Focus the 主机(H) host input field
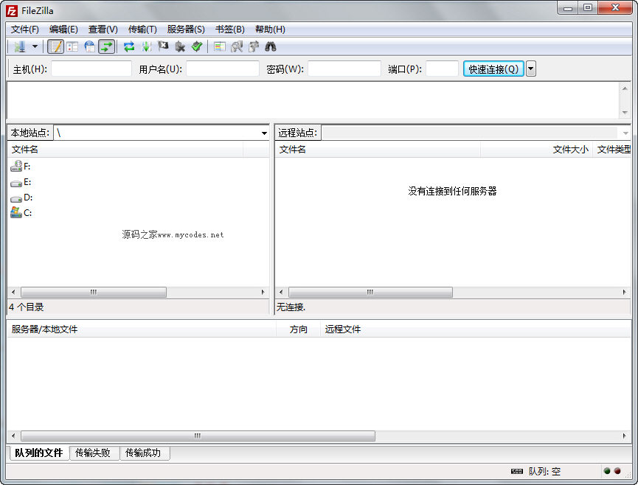Image resolution: width=638 pixels, height=485 pixels. click(91, 69)
